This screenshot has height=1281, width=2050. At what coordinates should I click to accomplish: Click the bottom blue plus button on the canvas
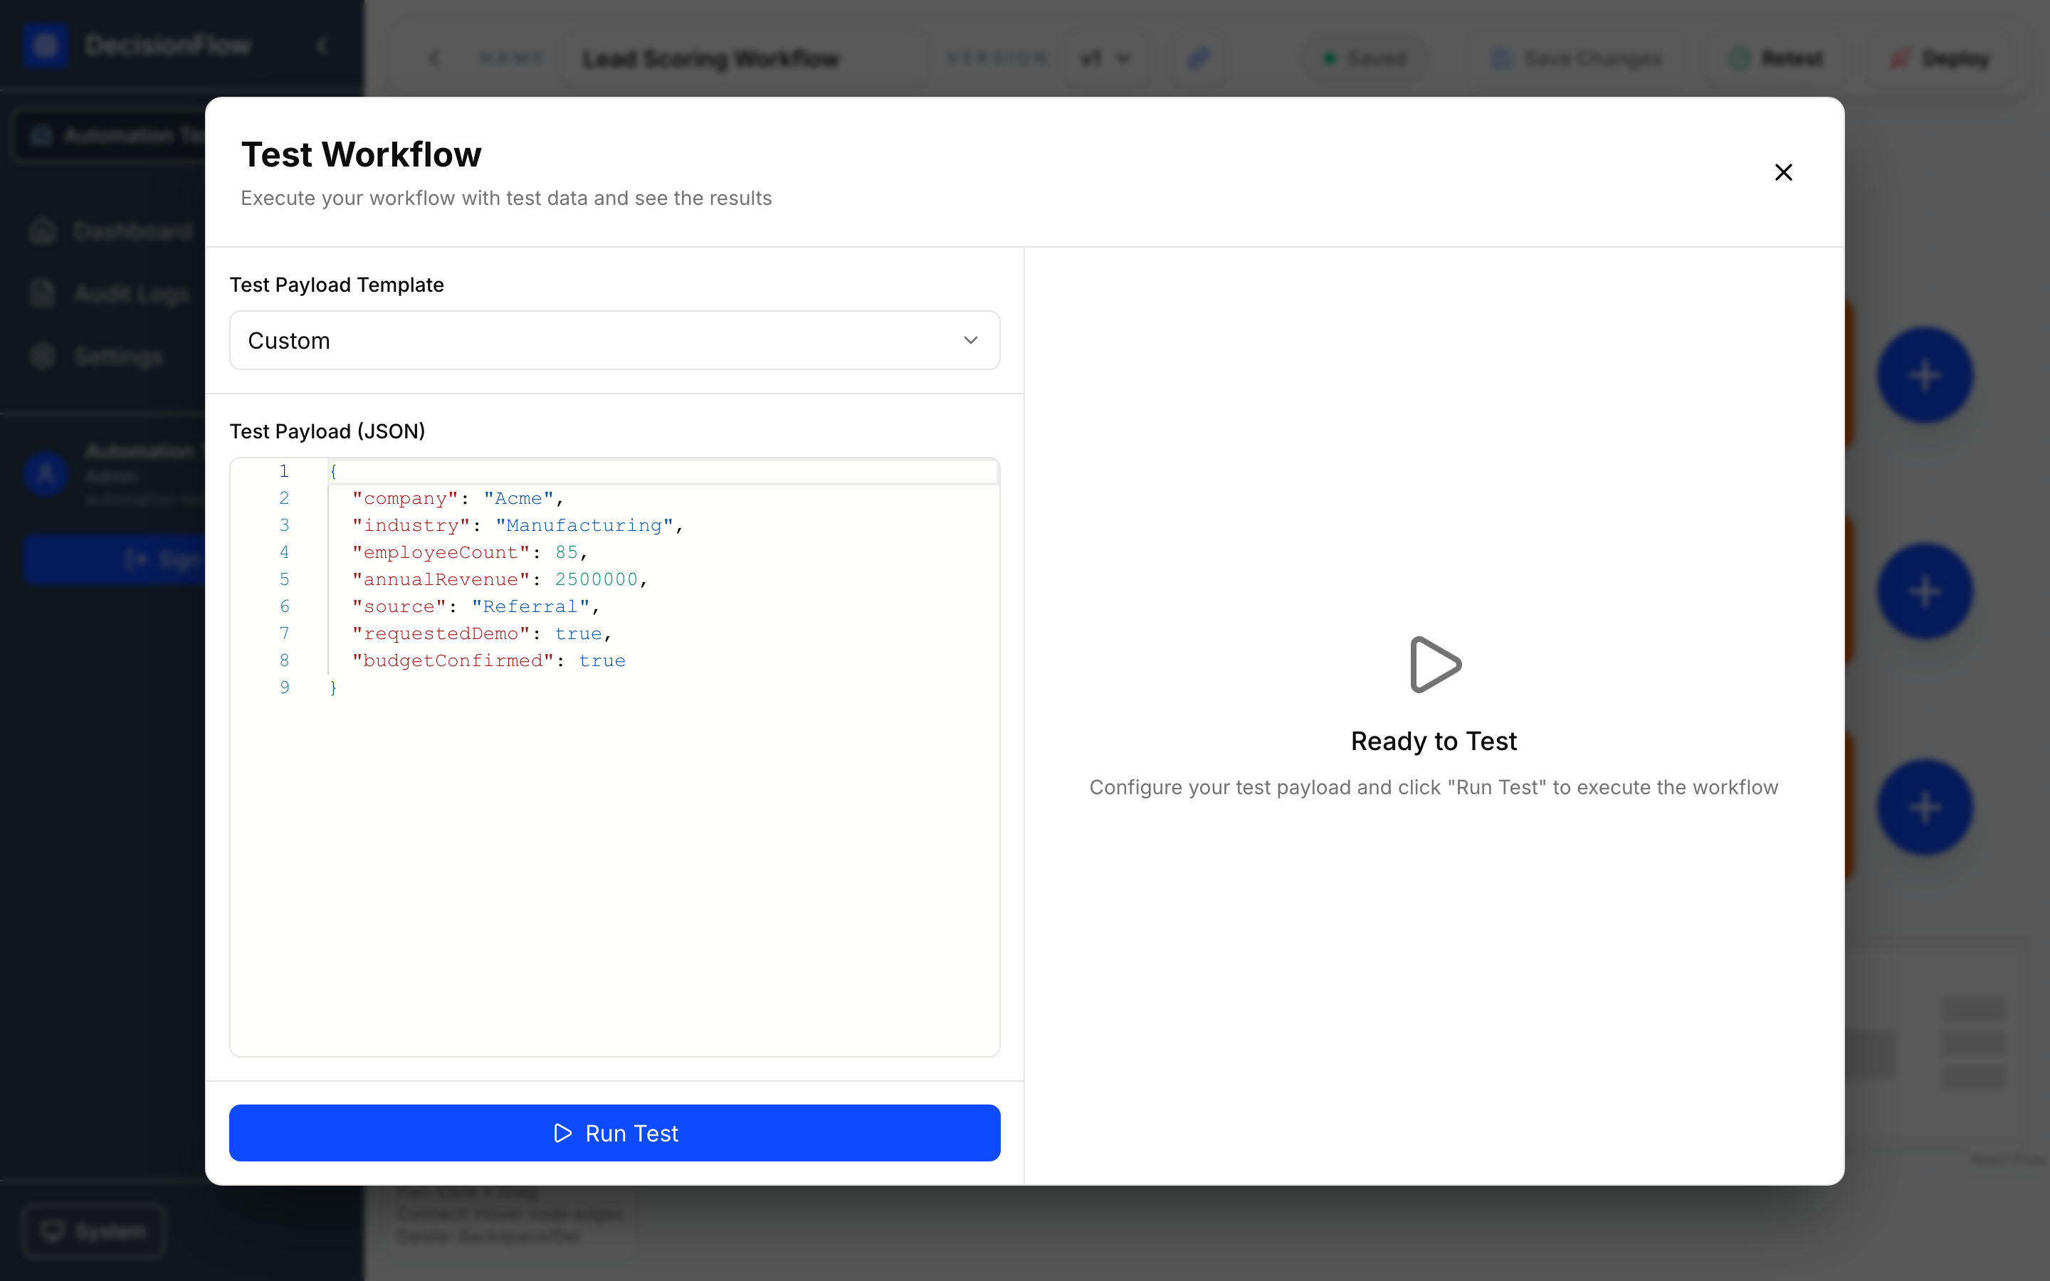pos(1925,808)
